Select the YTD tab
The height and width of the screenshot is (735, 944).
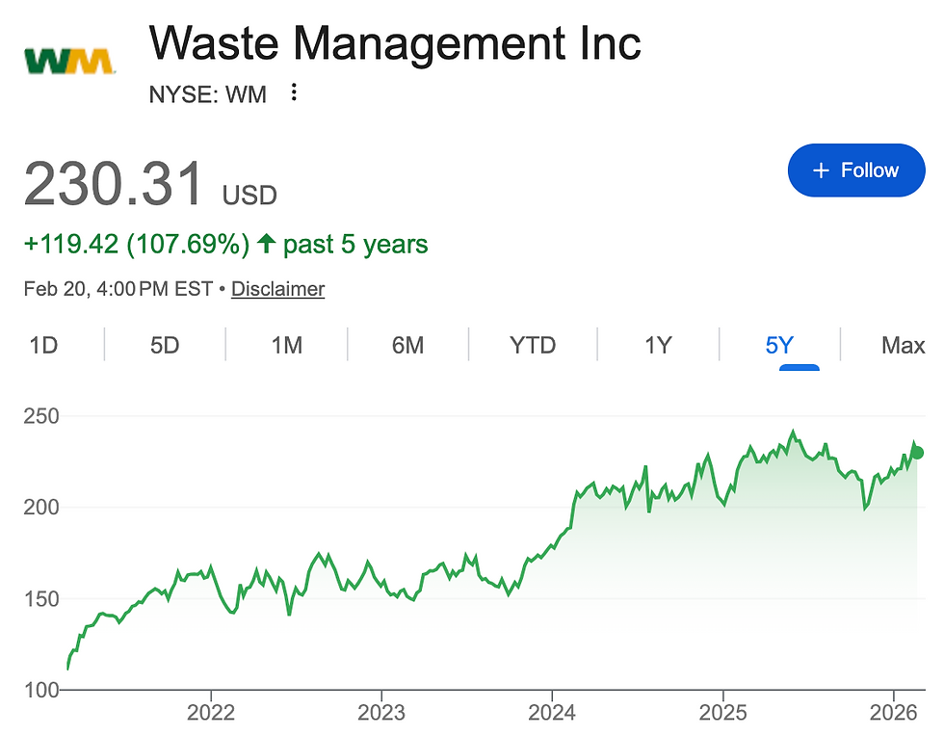pos(533,345)
